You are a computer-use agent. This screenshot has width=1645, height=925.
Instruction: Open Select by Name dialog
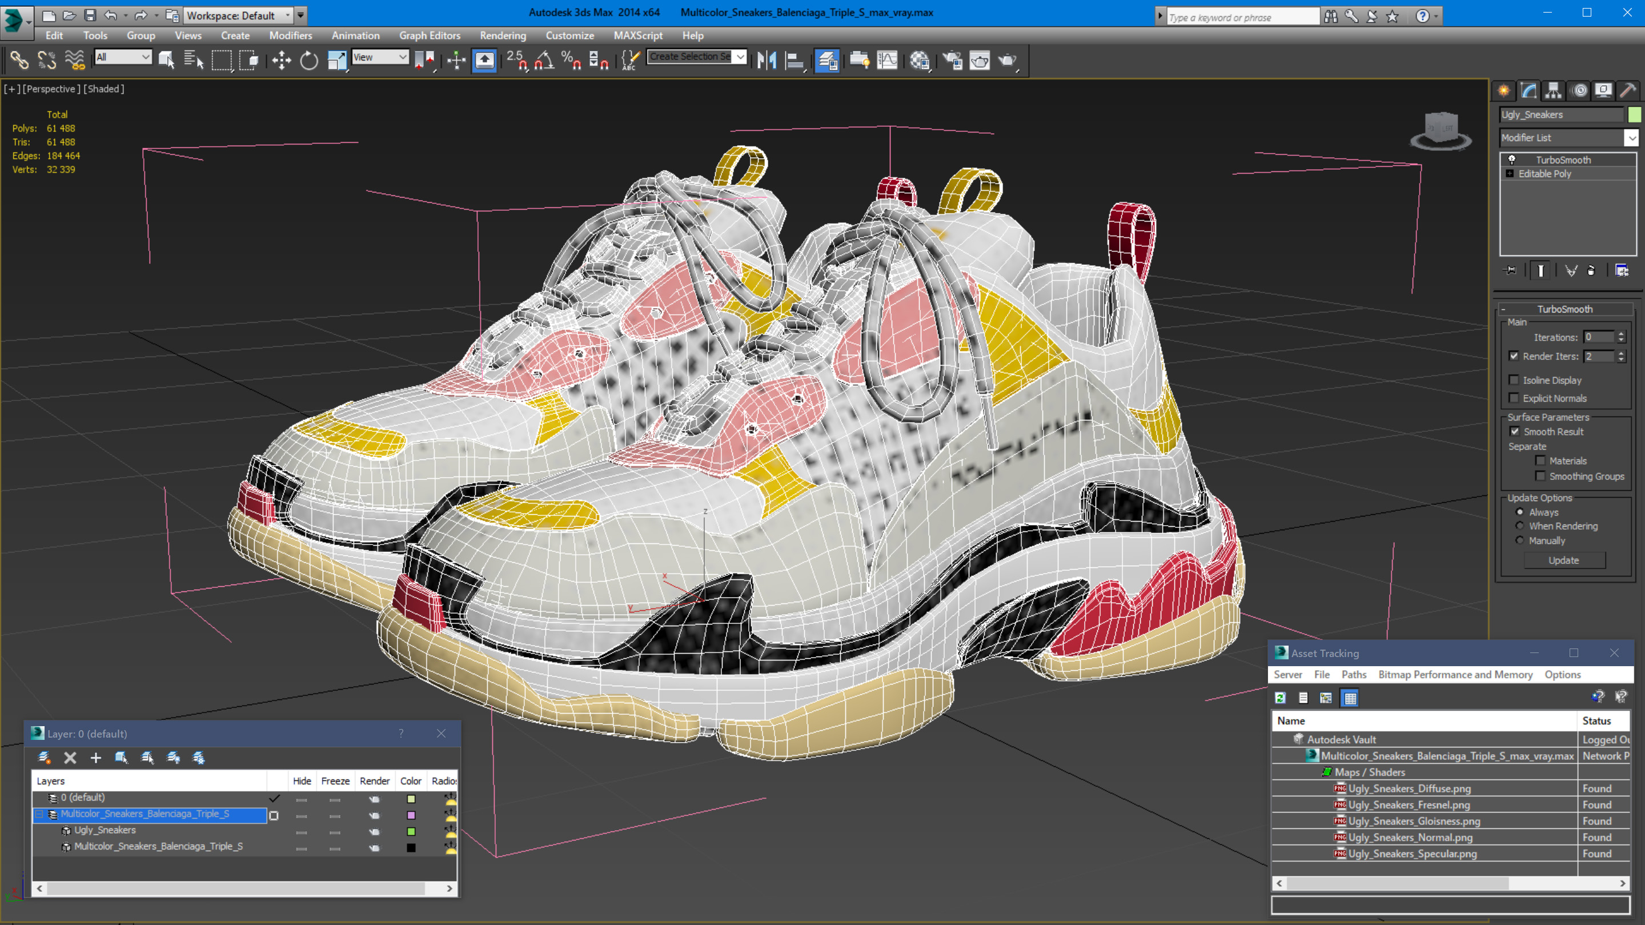194,60
